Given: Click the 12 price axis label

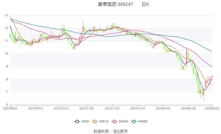Looking at the screenshot, I should (6, 28).
